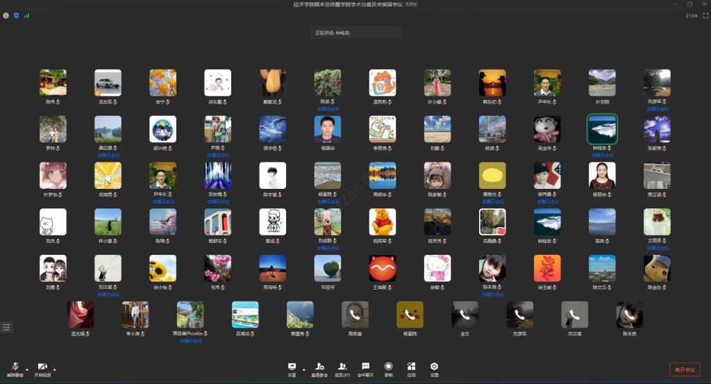Expand microphone options arrow beside 解除静音

click(x=27, y=368)
